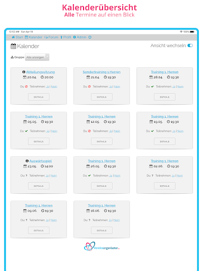Click Details button for Training 05.05.

tap(39, 141)
